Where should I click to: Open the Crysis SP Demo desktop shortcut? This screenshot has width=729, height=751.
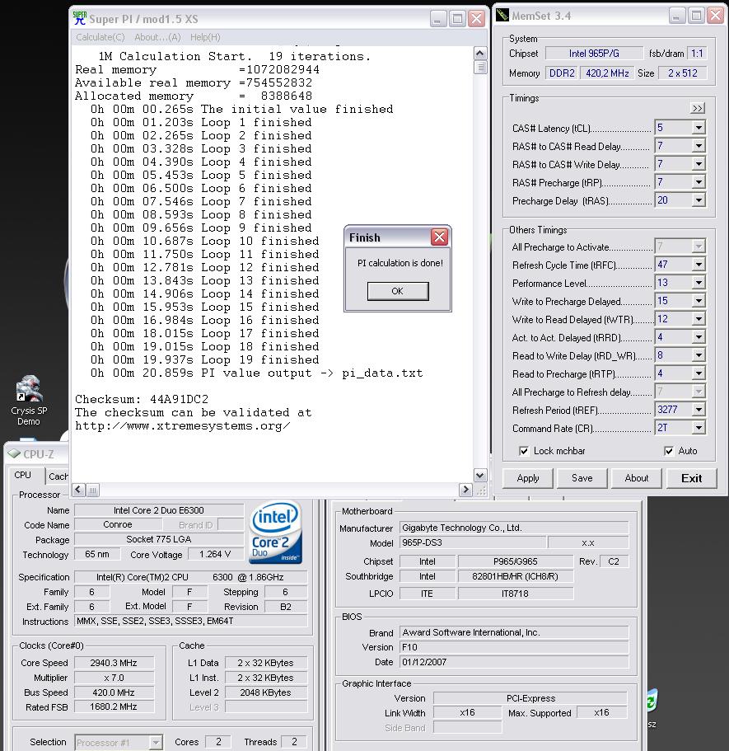tap(29, 401)
